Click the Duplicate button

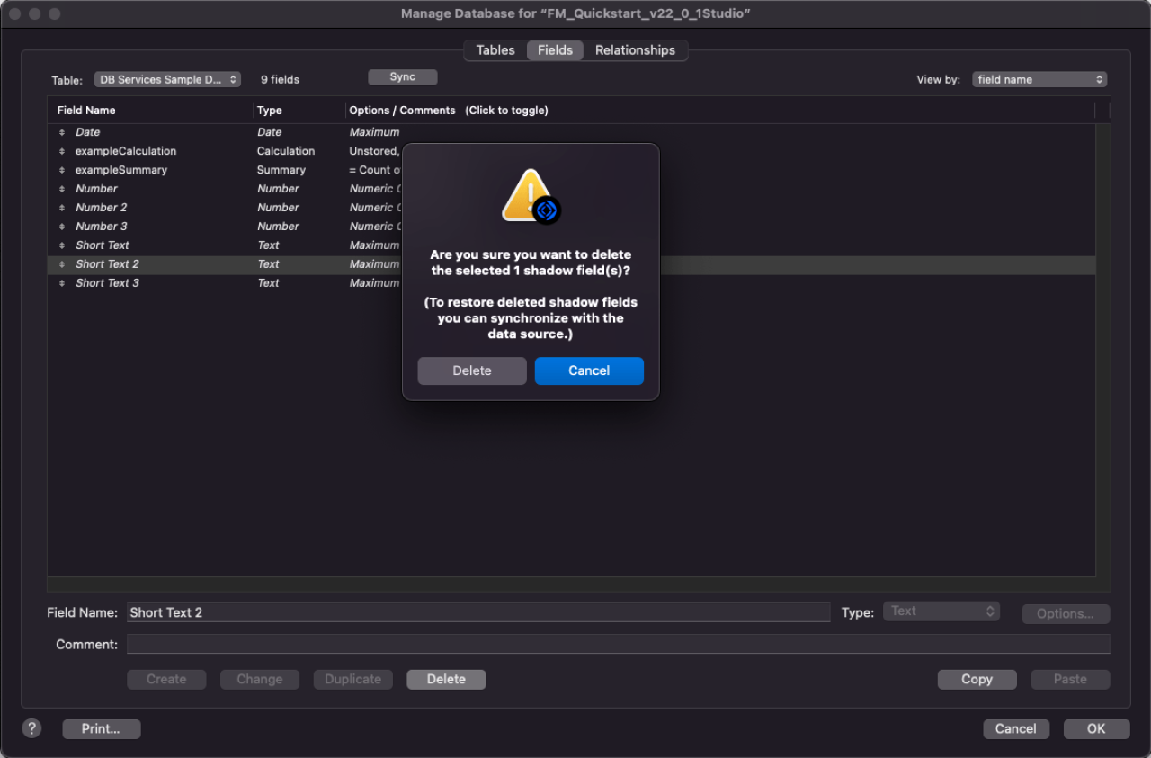click(x=352, y=680)
